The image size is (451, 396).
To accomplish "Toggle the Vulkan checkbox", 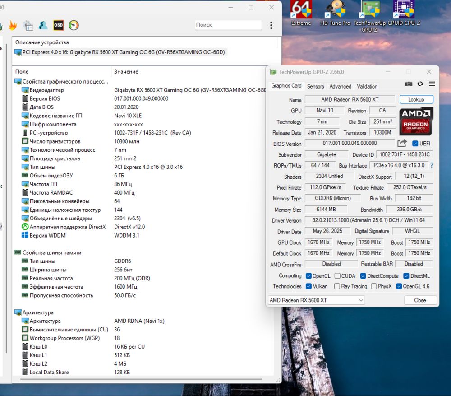I will click(x=308, y=286).
